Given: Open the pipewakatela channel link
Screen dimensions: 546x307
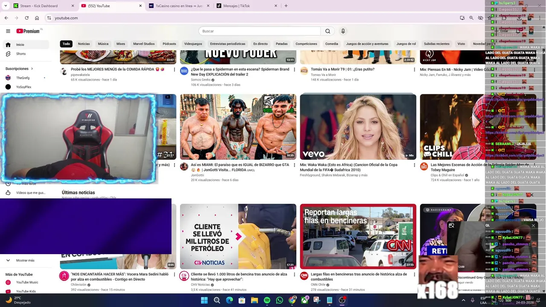Looking at the screenshot, I should (80, 75).
